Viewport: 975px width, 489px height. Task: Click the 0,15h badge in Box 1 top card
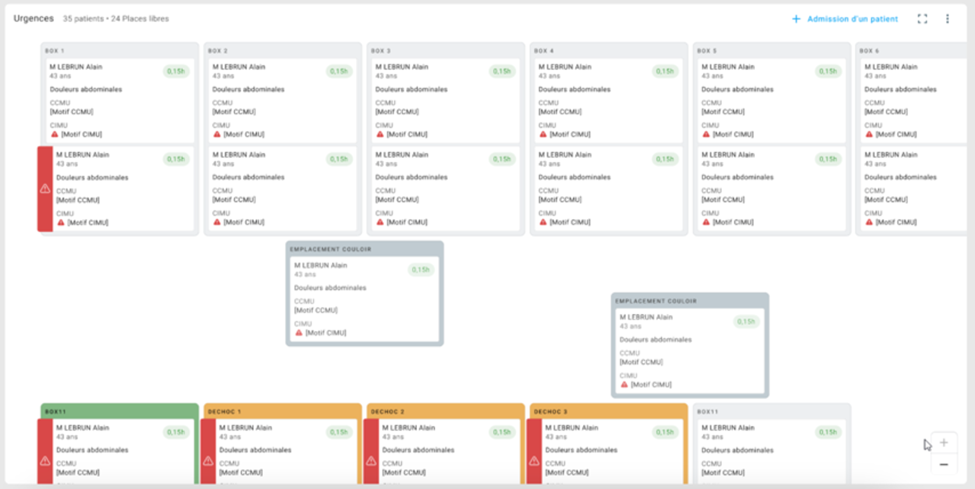click(176, 71)
